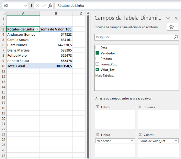181x159 pixels.
Task: Check the Produto field checkbox
Action: (97, 59)
